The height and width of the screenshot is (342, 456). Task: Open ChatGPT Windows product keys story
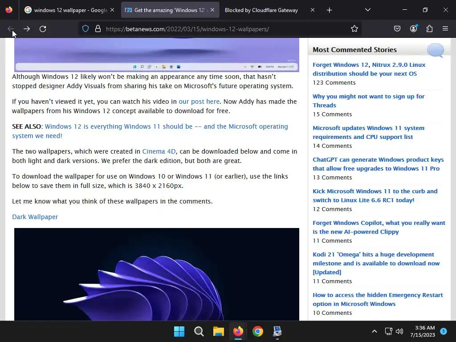pos(378,164)
